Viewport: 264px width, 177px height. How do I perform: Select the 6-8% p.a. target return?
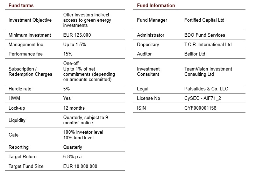pos(73,157)
